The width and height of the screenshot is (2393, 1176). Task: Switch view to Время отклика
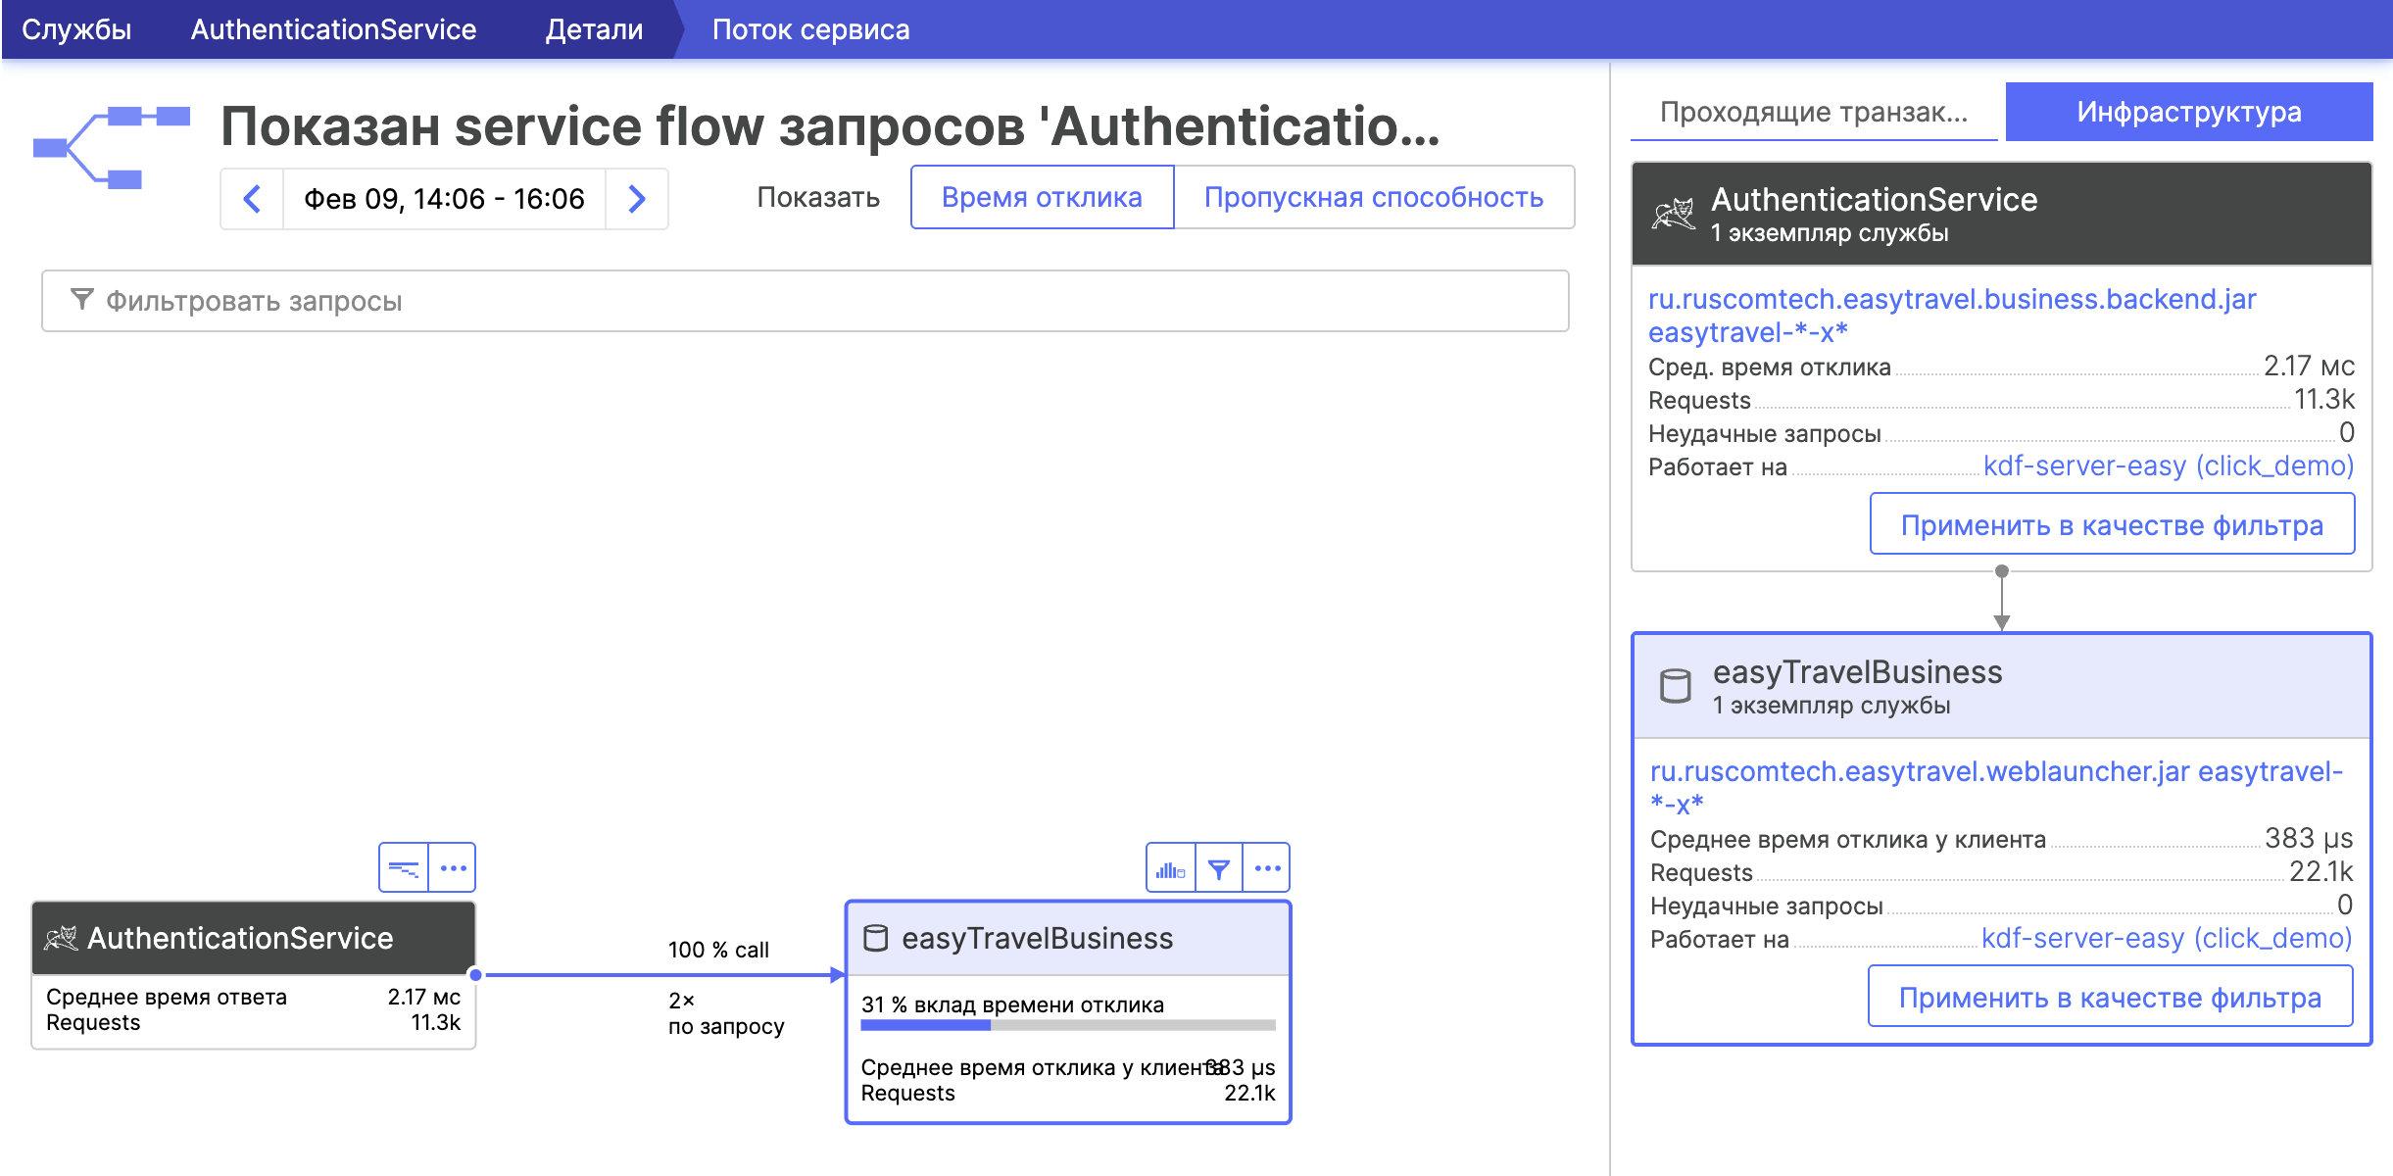(x=1042, y=197)
